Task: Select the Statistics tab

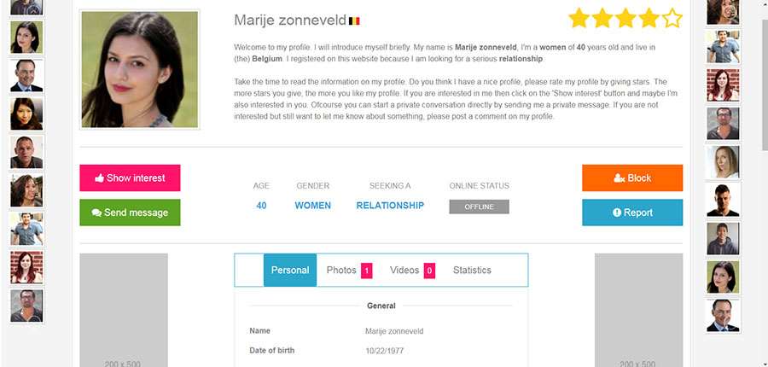Action: 472,271
